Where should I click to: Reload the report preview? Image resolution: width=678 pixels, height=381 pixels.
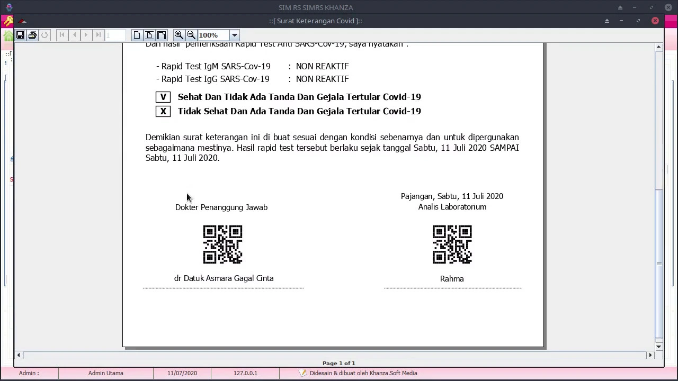[x=44, y=35]
